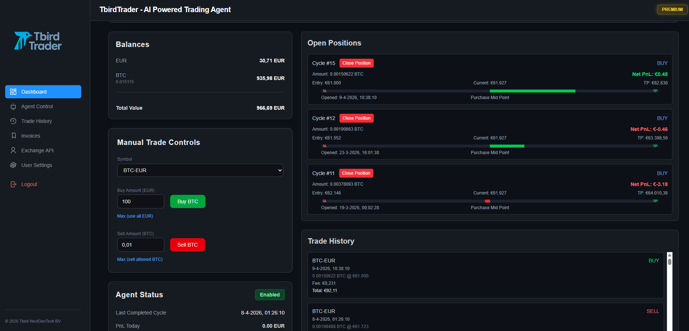Image resolution: width=689 pixels, height=331 pixels.
Task: Click the Max (use all EUR) link
Action: pyautogui.click(x=135, y=216)
